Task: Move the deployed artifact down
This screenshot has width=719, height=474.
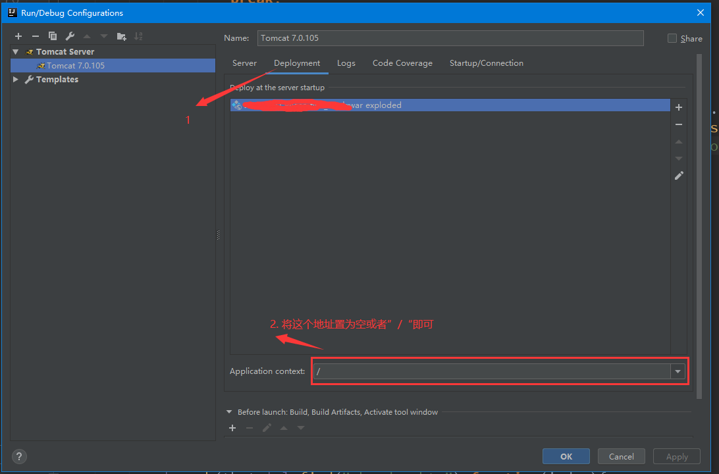Action: (679, 159)
